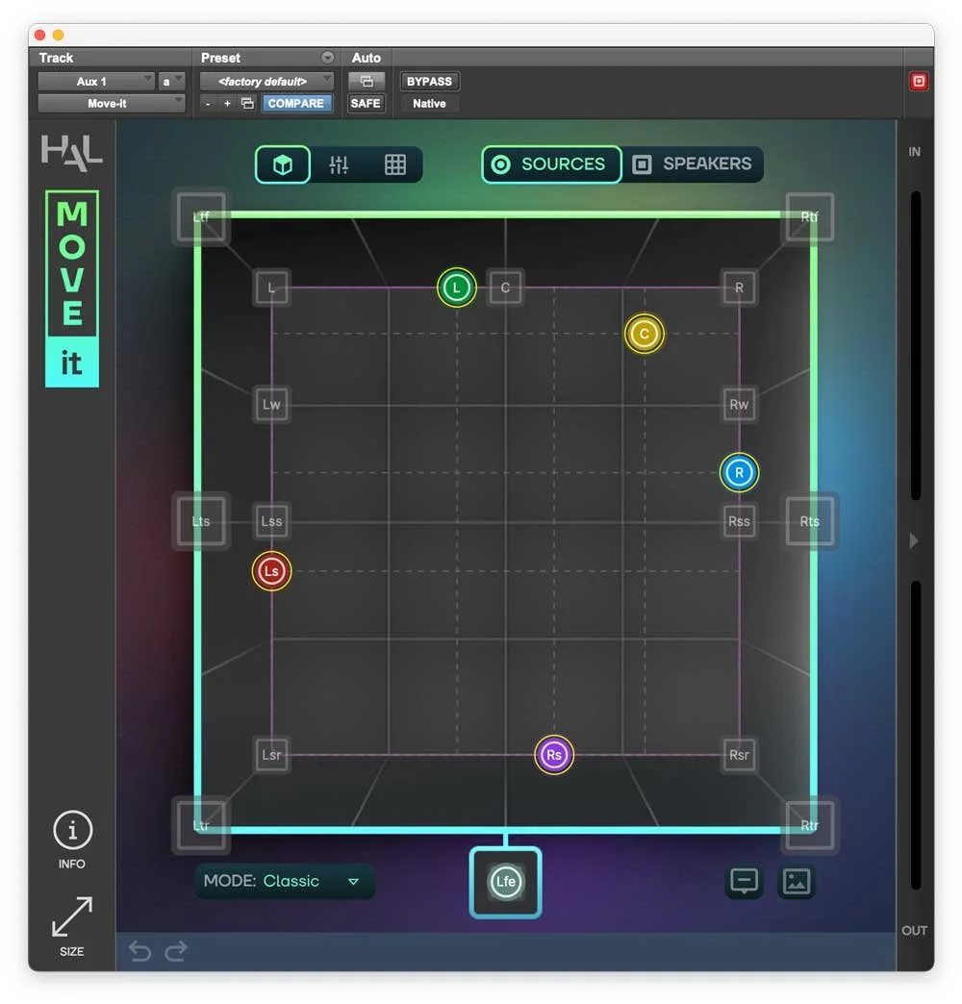The width and height of the screenshot is (962, 1004).
Task: Click the Rsr speaker box
Action: pyautogui.click(x=739, y=755)
